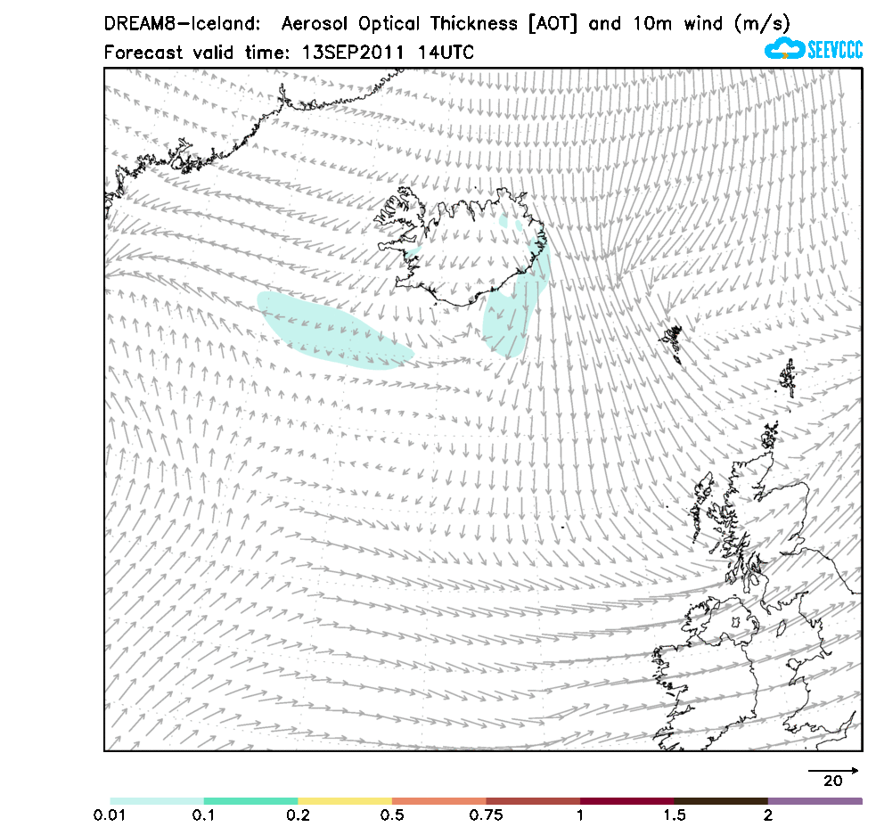876x835 pixels.
Task: Choose the yellow legend color segment
Action: coord(345,801)
